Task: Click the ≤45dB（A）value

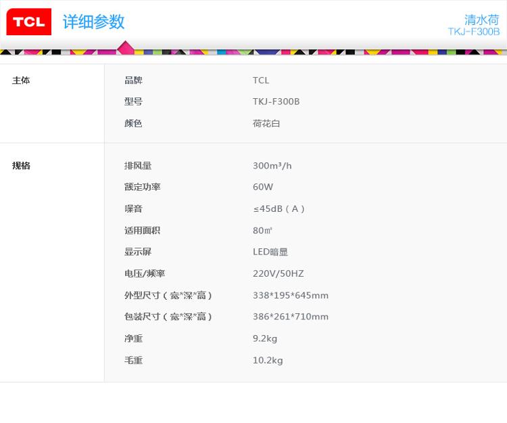Action: point(279,208)
